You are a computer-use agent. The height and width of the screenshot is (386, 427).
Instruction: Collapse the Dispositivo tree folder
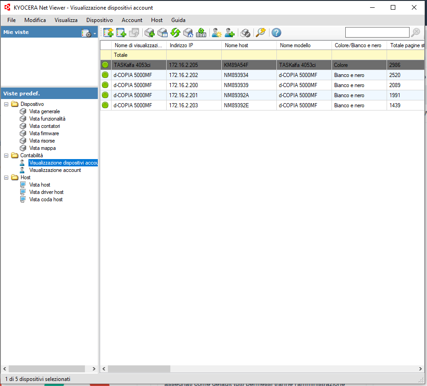[x=6, y=104]
